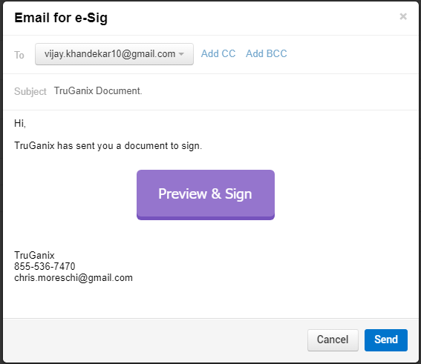421x364 pixels.
Task: Click the chris.moreschi@gmail.com signature email
Action: coord(74,278)
